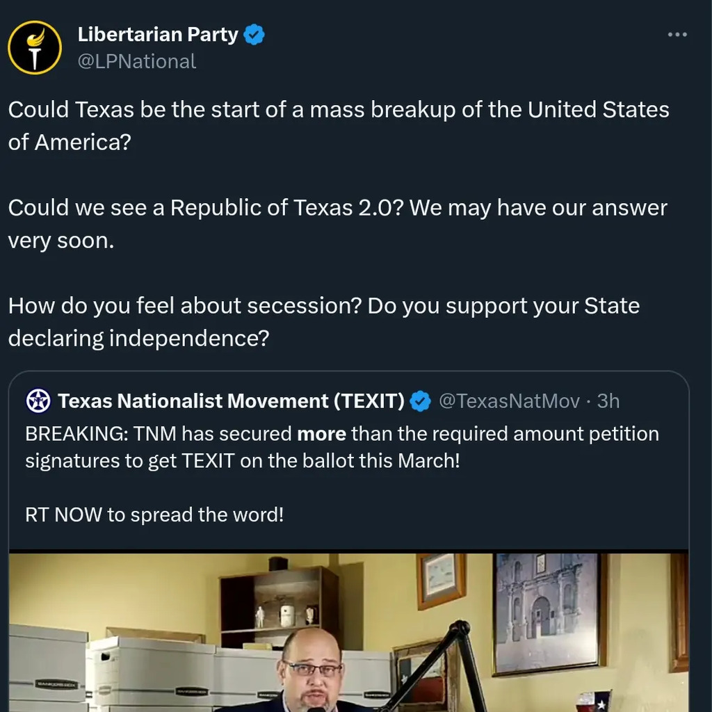712x712 pixels.
Task: Click the Texas Nationalist Movement star avatar
Action: (x=38, y=401)
